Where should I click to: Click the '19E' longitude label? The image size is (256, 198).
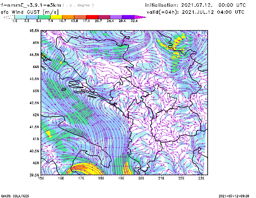(121, 178)
